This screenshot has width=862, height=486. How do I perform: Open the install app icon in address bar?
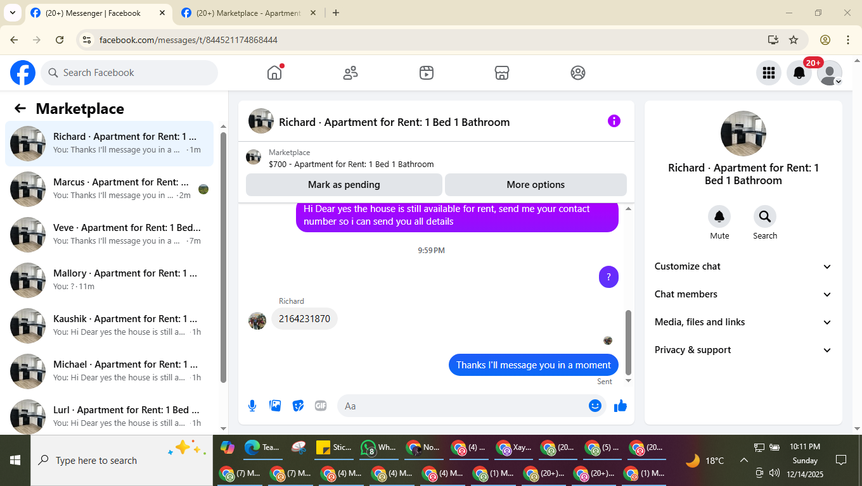773,40
